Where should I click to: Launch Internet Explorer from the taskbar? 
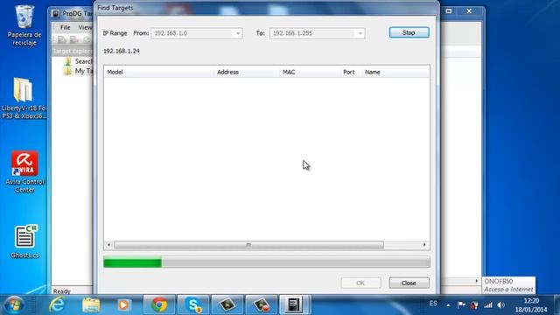57,305
